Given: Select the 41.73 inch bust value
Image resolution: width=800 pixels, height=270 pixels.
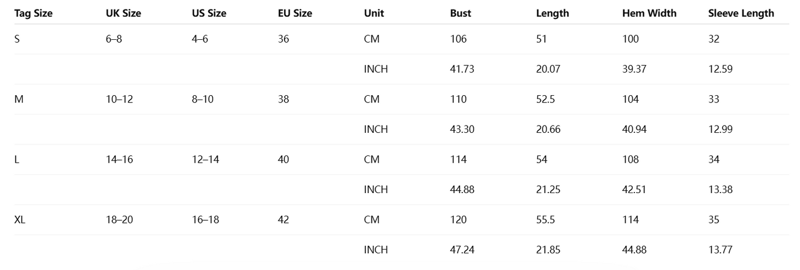Looking at the screenshot, I should 462,69.
